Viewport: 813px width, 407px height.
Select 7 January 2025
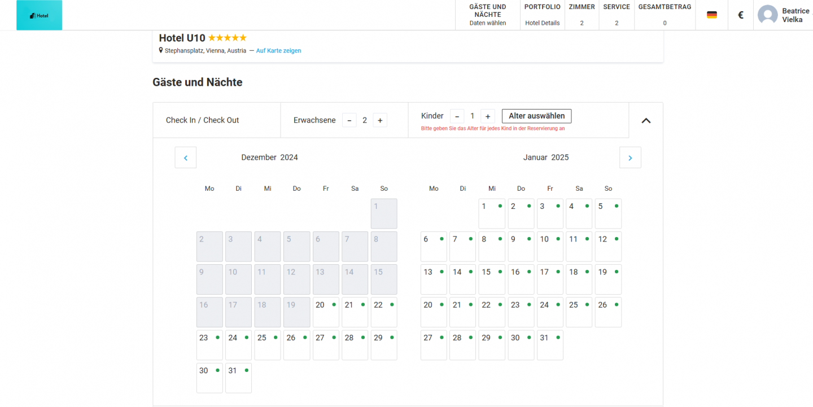click(x=463, y=247)
